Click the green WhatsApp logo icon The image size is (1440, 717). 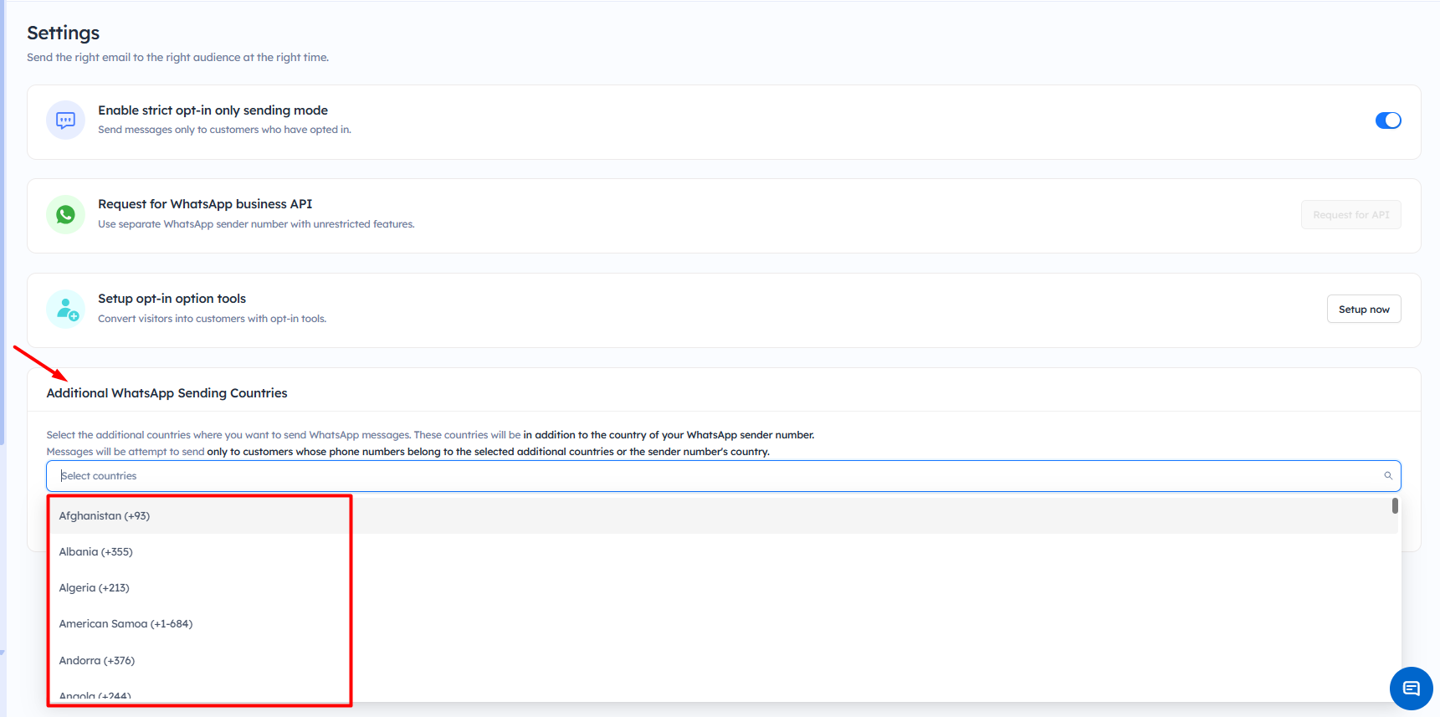coord(65,215)
